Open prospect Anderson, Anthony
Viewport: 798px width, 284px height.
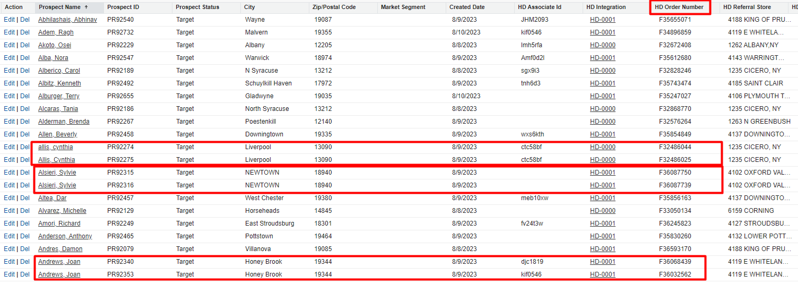tap(65, 236)
